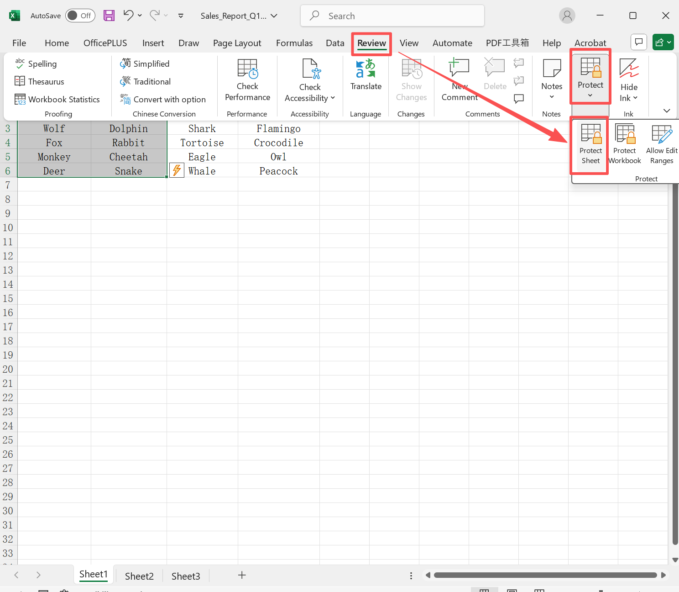Image resolution: width=679 pixels, height=592 pixels.
Task: Click the Search input box
Action: (x=392, y=16)
